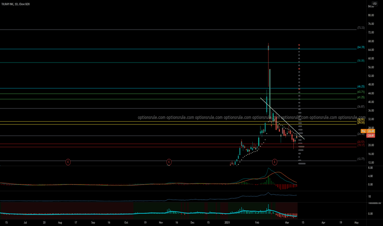The image size is (383, 226).
Task: Click May on the date axis
Action: coord(356,223)
